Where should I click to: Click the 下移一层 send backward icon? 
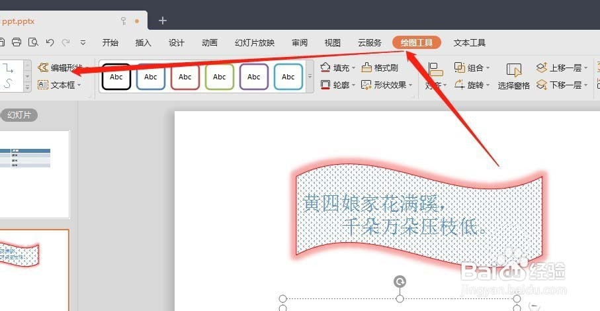coord(541,85)
